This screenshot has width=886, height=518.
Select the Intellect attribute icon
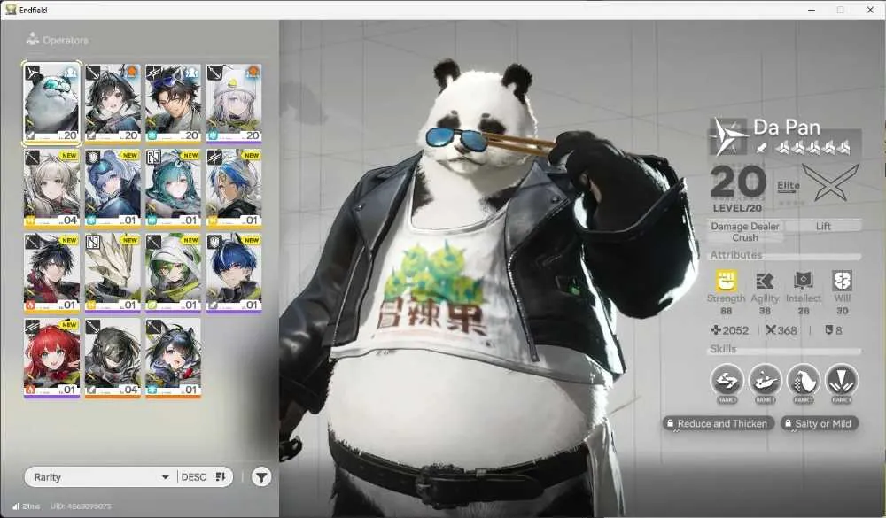(x=803, y=281)
